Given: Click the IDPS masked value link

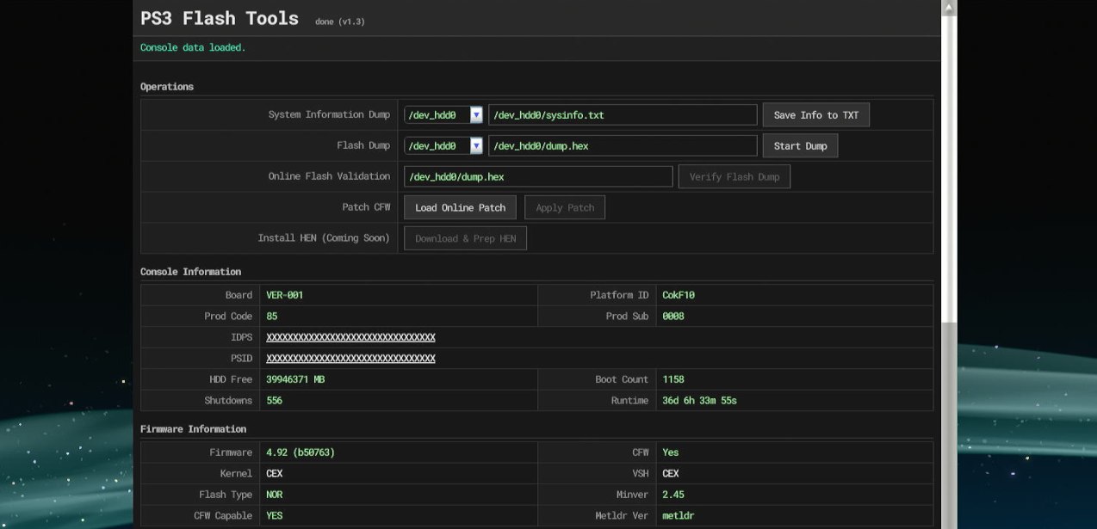Looking at the screenshot, I should coord(350,337).
